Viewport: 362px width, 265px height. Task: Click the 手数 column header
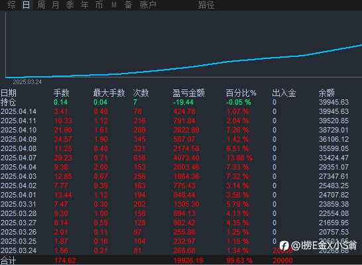[x=62, y=93]
